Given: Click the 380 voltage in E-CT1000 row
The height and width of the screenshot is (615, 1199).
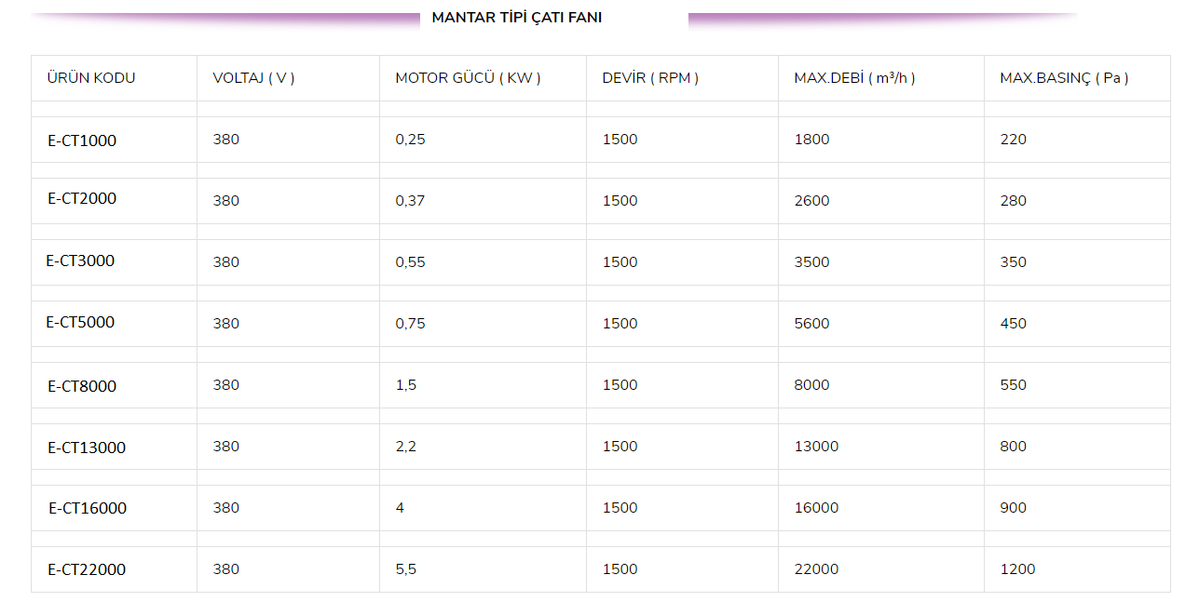Looking at the screenshot, I should coord(225,140).
